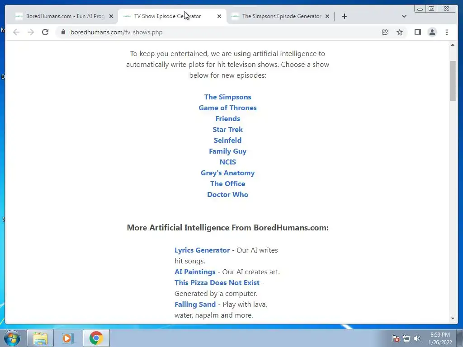
Task: Open the Falling Sand link
Action: pyautogui.click(x=195, y=304)
